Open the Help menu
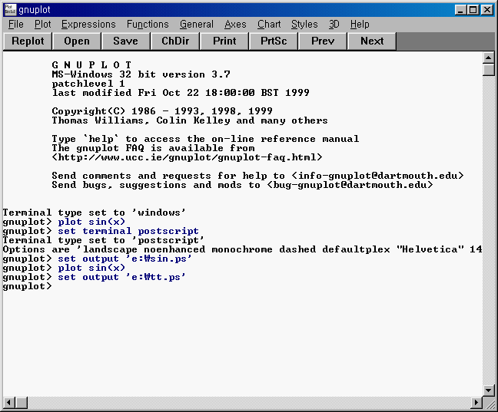Image resolution: width=498 pixels, height=412 pixels. point(360,25)
